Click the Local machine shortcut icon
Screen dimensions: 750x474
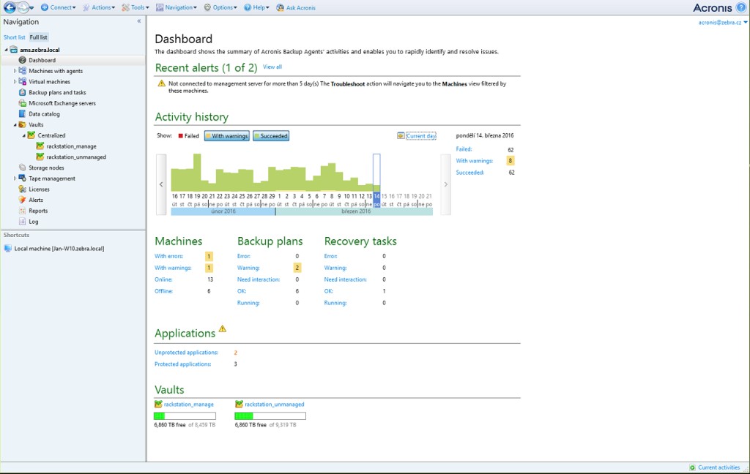coord(7,249)
